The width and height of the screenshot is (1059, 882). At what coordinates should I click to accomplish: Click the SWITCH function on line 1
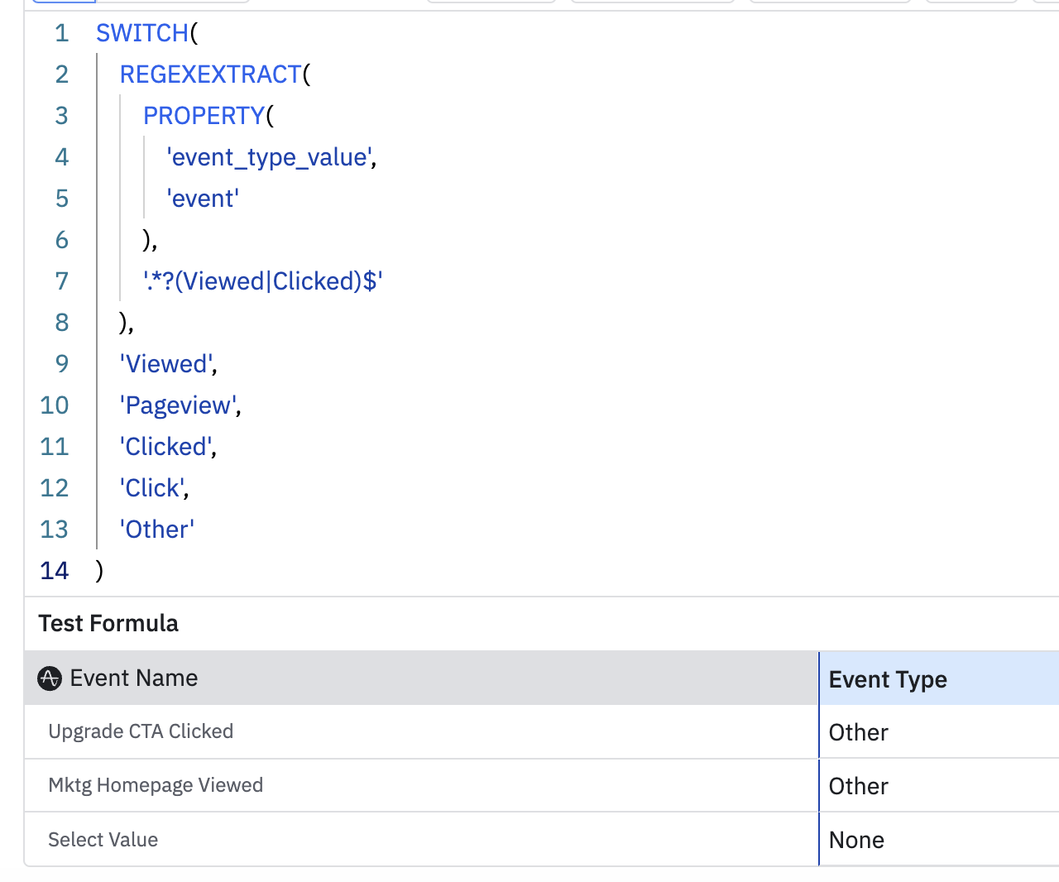[x=142, y=33]
